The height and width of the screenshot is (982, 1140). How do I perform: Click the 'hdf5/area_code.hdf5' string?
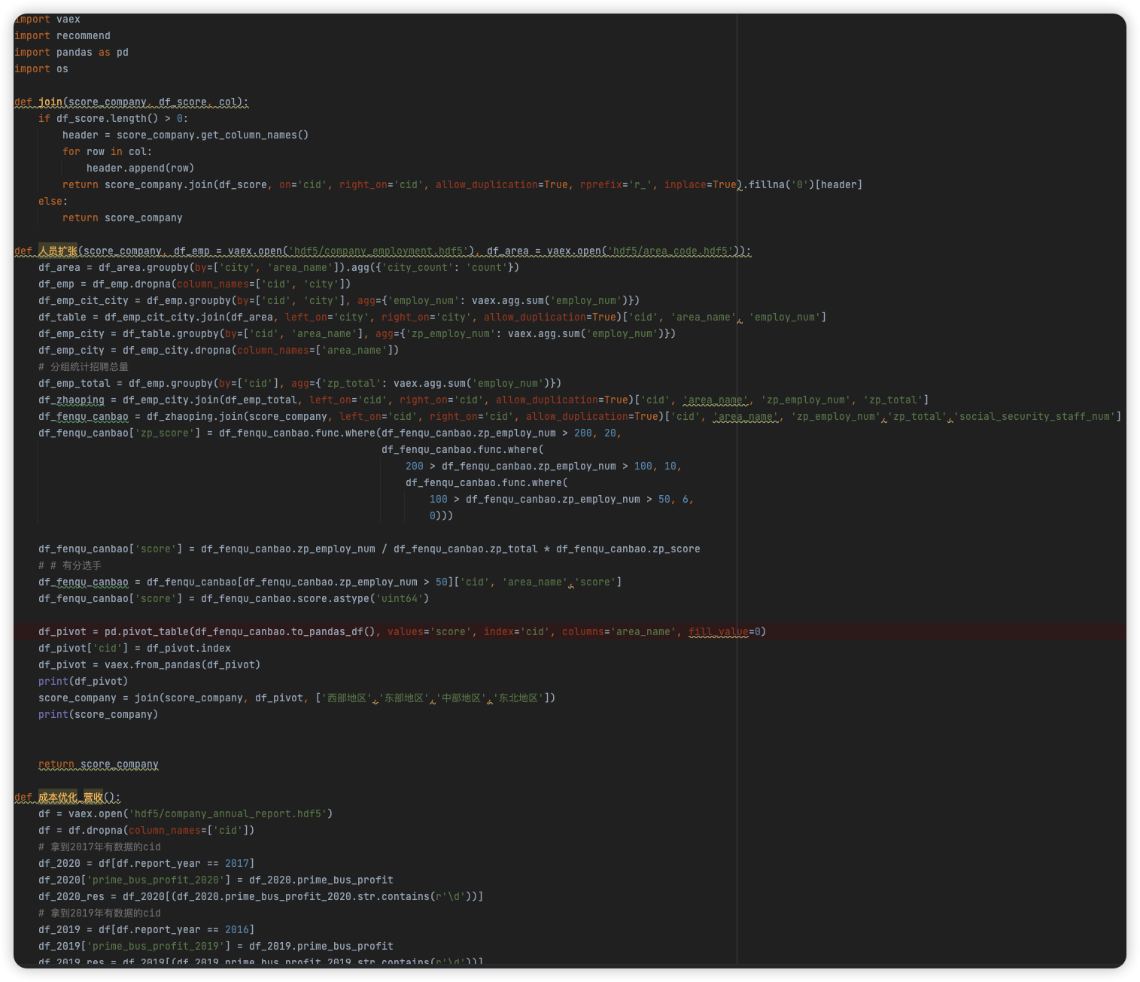point(670,251)
